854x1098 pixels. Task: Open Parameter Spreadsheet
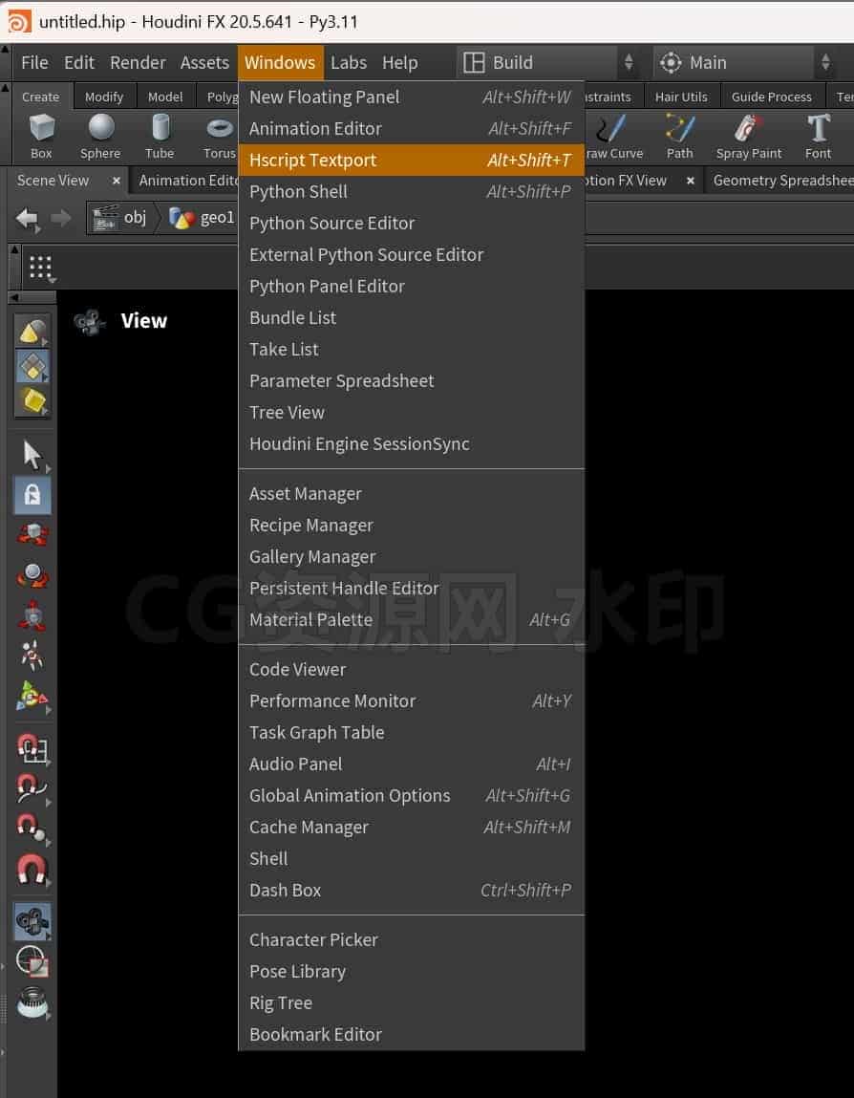(x=412, y=380)
